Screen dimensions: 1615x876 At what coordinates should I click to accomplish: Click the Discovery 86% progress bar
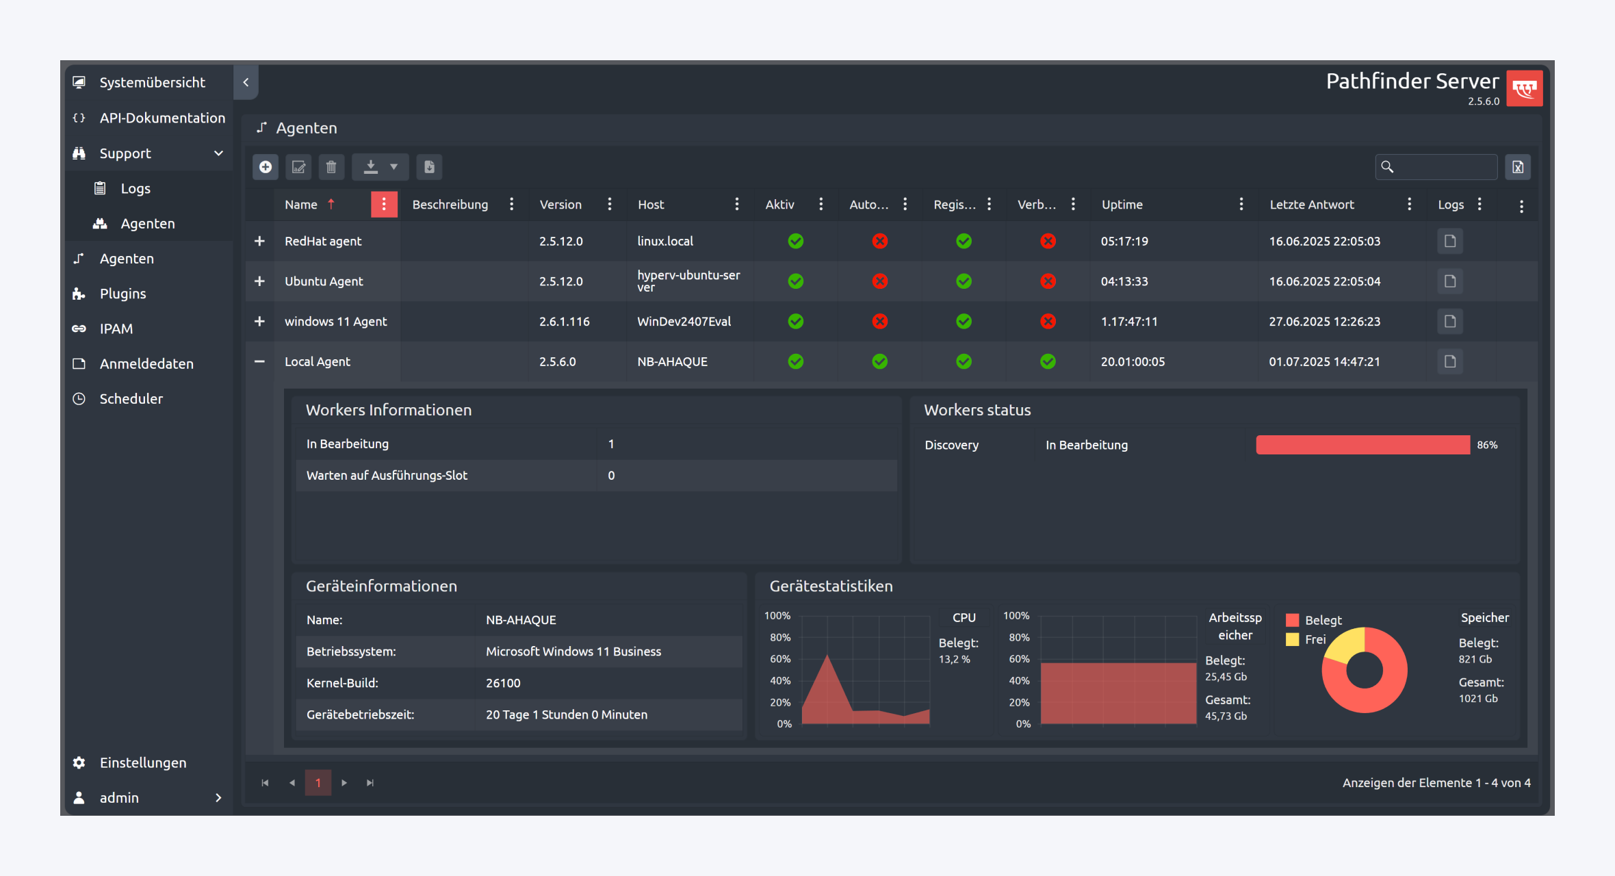click(x=1362, y=445)
